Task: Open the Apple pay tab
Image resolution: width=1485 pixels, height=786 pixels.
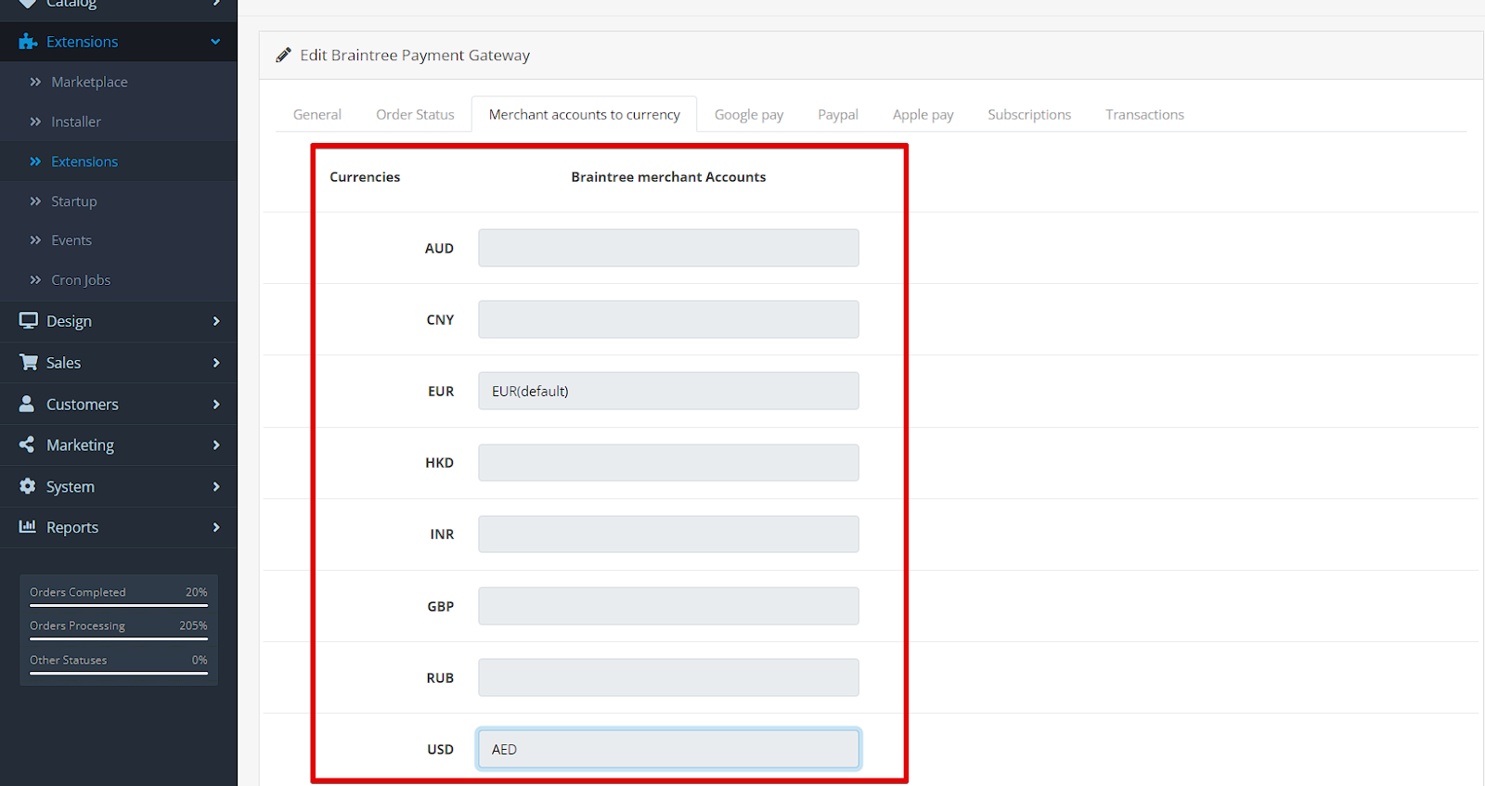Action: tap(923, 114)
